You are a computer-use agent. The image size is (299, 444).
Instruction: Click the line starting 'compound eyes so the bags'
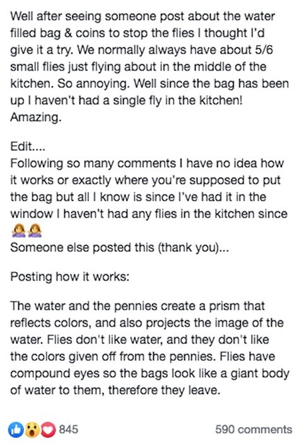[x=149, y=373]
